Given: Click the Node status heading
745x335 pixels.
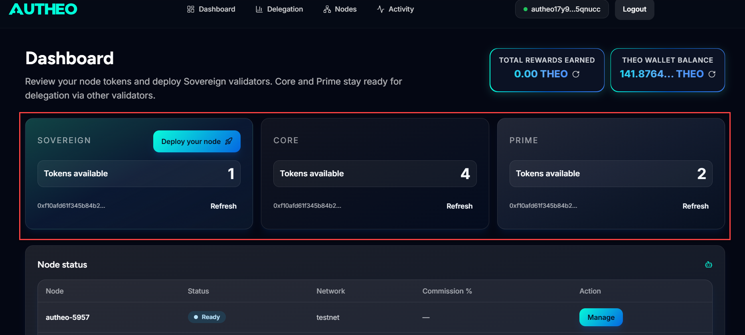Looking at the screenshot, I should tap(62, 264).
